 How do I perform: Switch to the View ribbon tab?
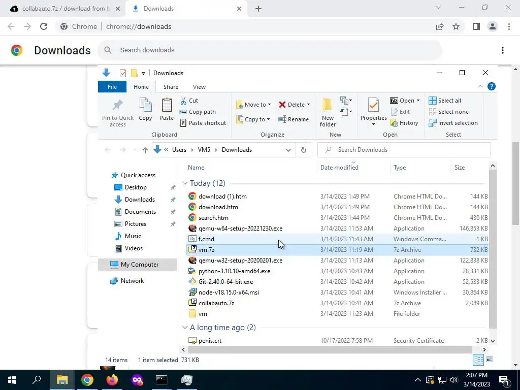pyautogui.click(x=199, y=87)
